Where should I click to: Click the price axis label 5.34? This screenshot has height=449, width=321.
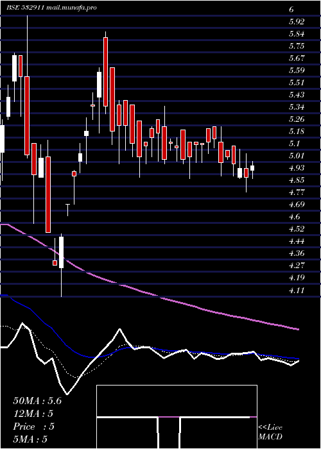click(x=297, y=107)
